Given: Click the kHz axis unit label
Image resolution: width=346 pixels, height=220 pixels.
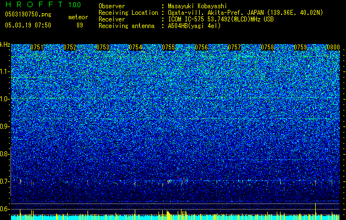Looking at the screenshot, I should pyautogui.click(x=5, y=45).
